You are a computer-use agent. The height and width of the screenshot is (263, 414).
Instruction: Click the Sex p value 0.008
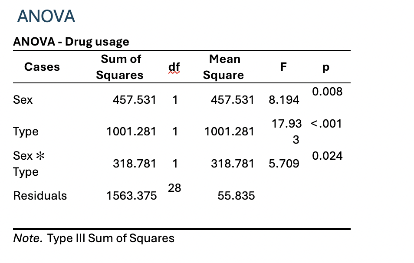[x=327, y=92]
